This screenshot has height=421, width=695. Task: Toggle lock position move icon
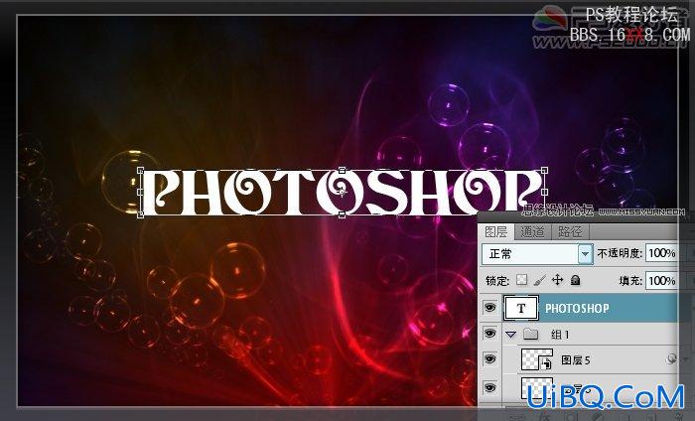click(x=557, y=280)
